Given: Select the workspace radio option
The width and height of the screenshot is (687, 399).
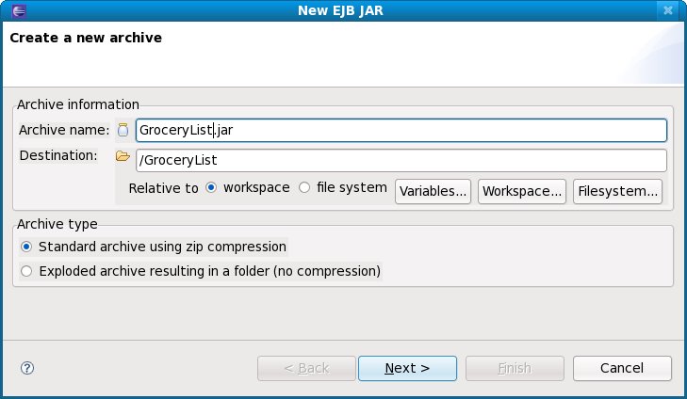Looking at the screenshot, I should click(211, 187).
